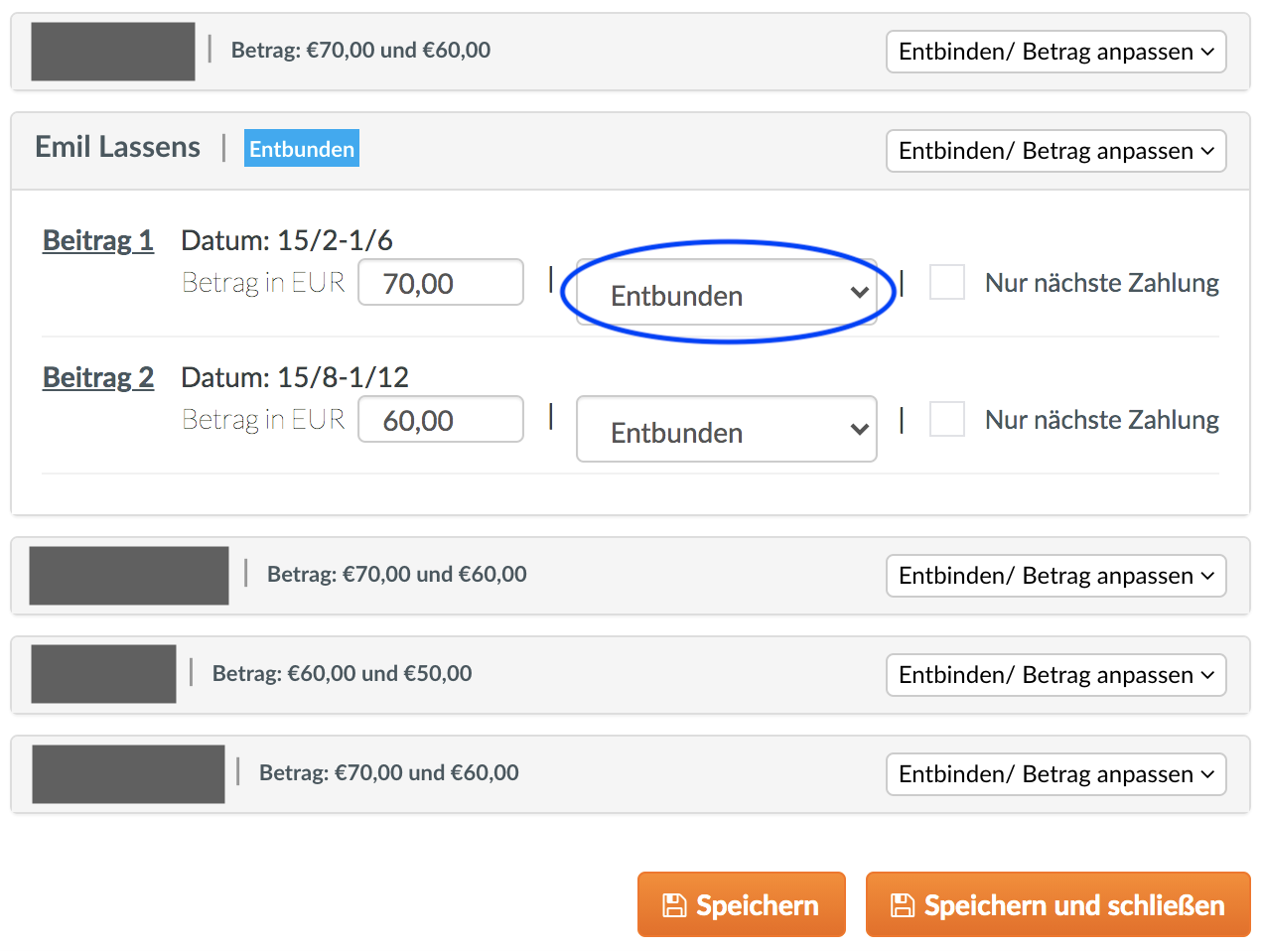The height and width of the screenshot is (951, 1263).
Task: Click chevron arrow on Beitrag 2 status select
Action: point(859,430)
